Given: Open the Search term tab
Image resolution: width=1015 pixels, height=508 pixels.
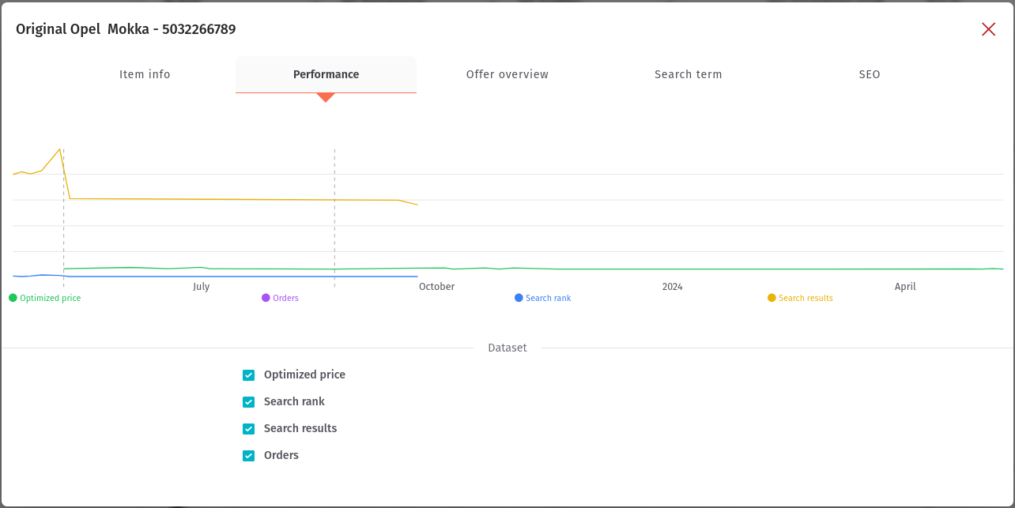Looking at the screenshot, I should [688, 74].
